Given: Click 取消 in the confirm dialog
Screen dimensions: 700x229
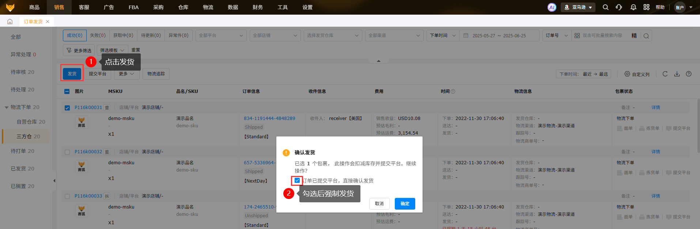Looking at the screenshot, I should (379, 204).
